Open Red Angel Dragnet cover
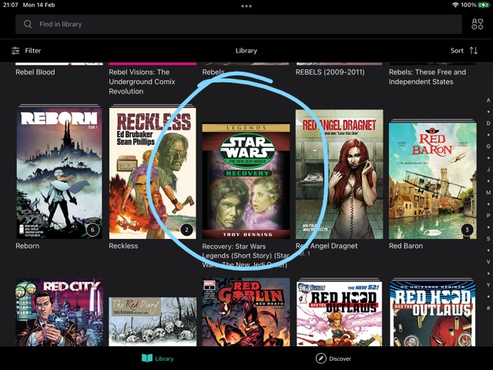Image resolution: width=493 pixels, height=370 pixels. pos(339,174)
